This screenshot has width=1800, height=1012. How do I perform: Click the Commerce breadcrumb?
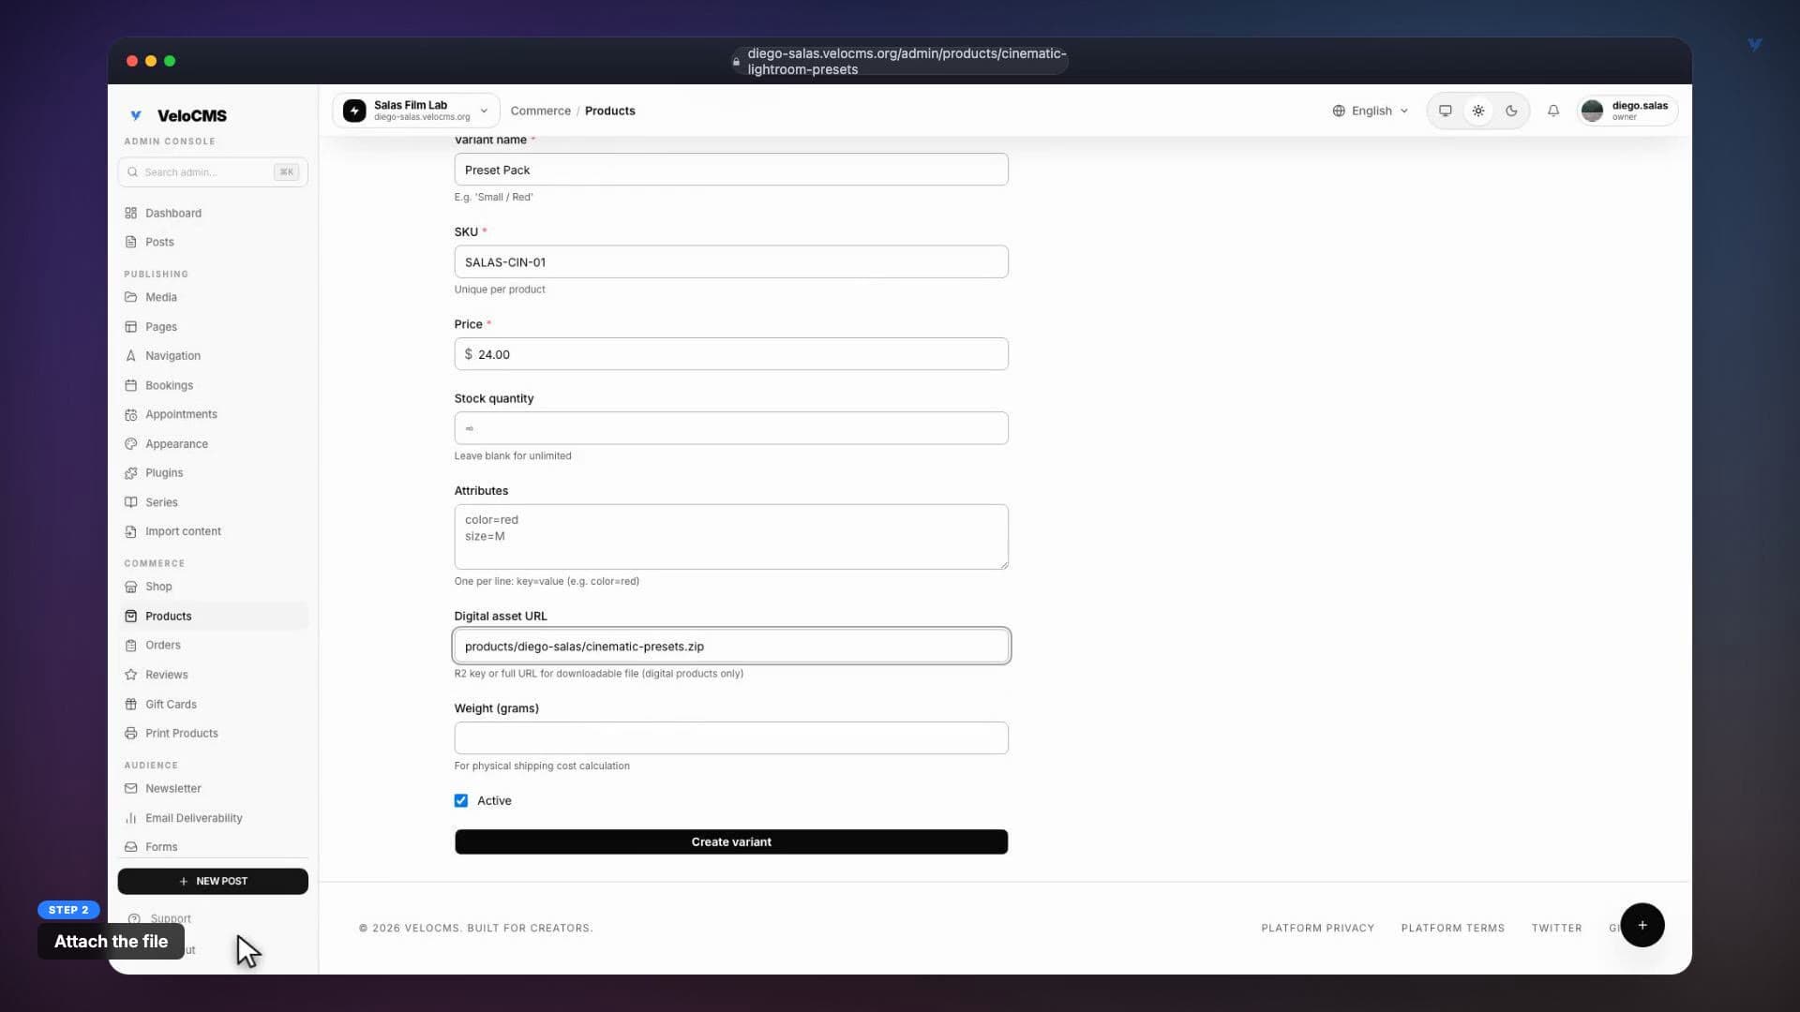point(540,111)
